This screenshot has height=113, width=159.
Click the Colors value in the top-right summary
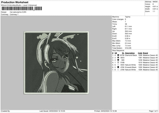coord(153,4)
